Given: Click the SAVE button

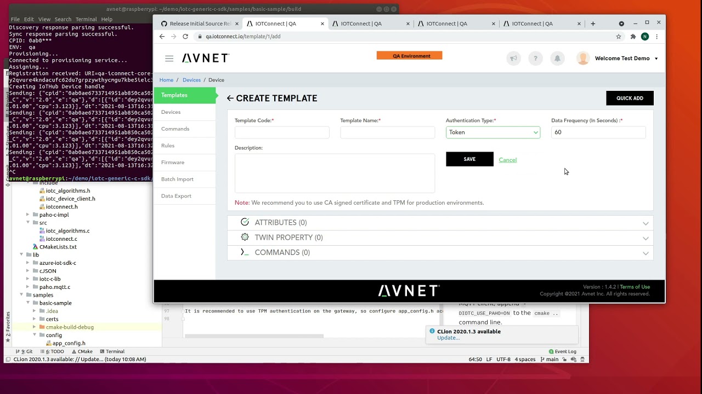Looking at the screenshot, I should click(x=469, y=159).
